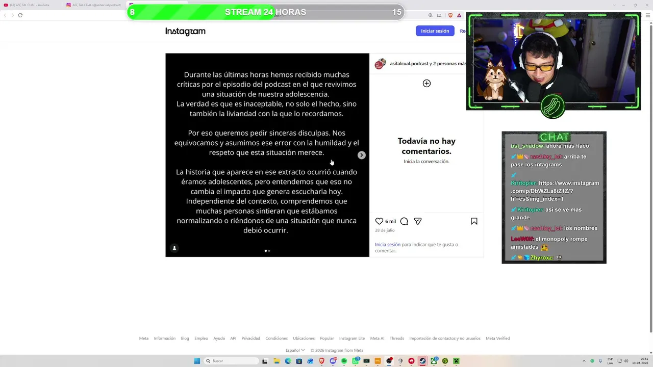
Task: Open the Condiciones footer link
Action: tap(277, 338)
